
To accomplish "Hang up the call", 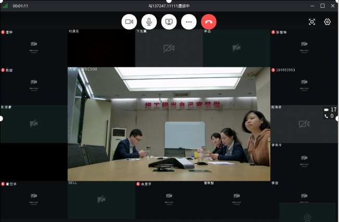I will pyautogui.click(x=209, y=21).
